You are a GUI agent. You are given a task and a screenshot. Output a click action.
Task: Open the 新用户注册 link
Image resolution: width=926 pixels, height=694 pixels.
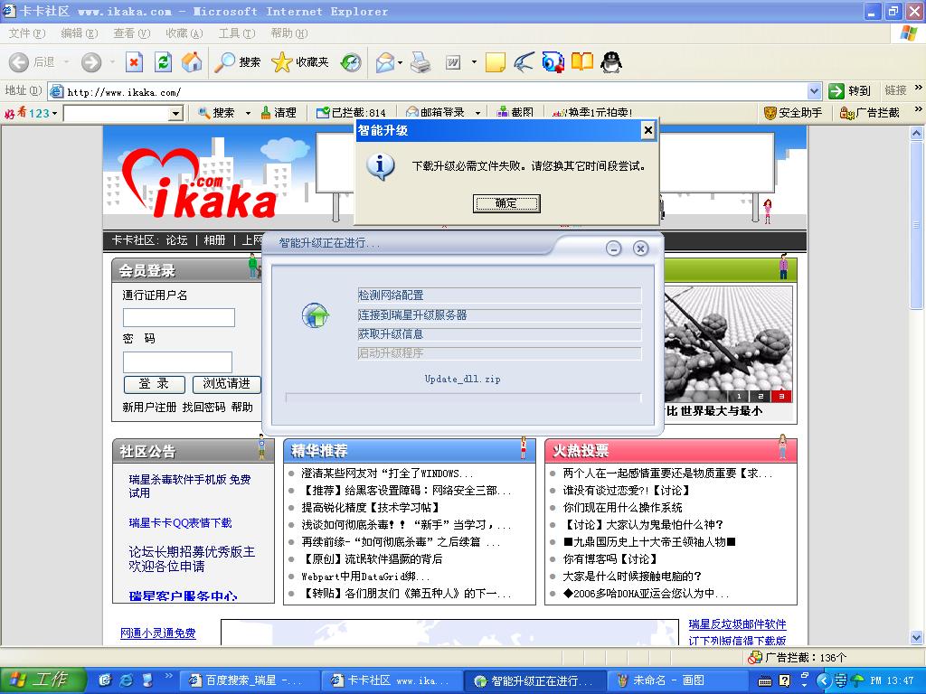coord(149,408)
